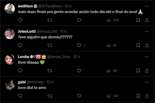Open more options on Lenôa's tweet
155x103 pixels.
147,56
